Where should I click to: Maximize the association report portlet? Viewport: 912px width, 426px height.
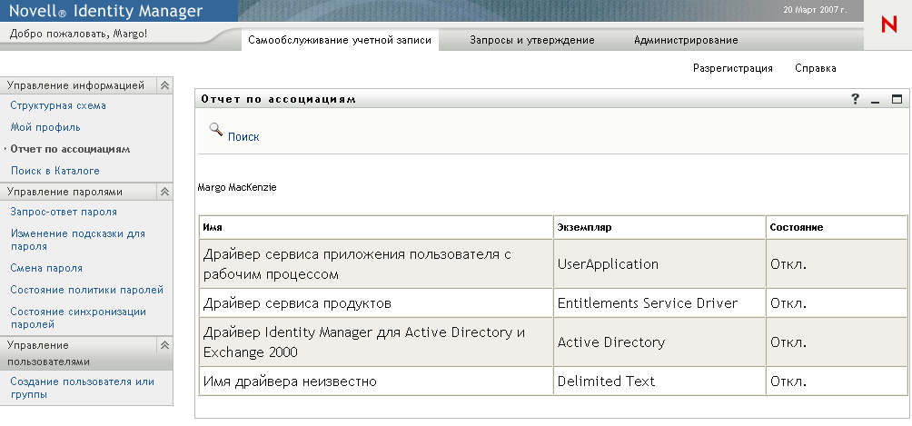pos(897,99)
